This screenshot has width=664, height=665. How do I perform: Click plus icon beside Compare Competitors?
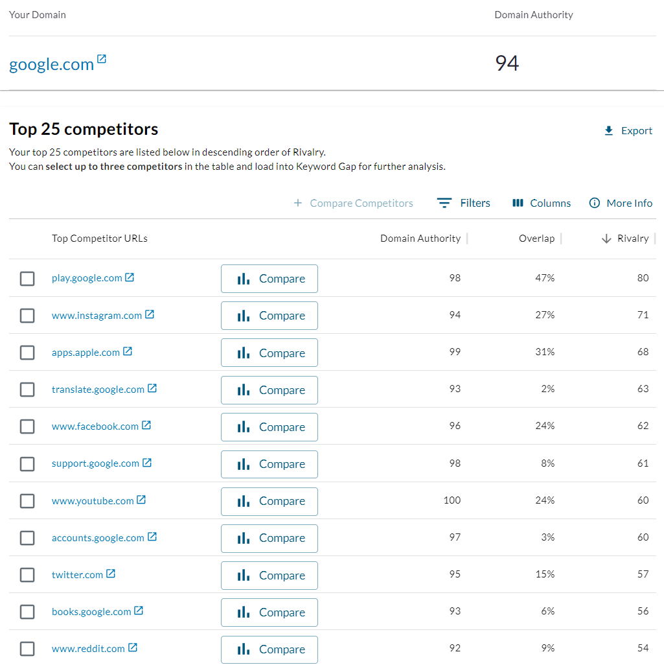[x=297, y=203]
